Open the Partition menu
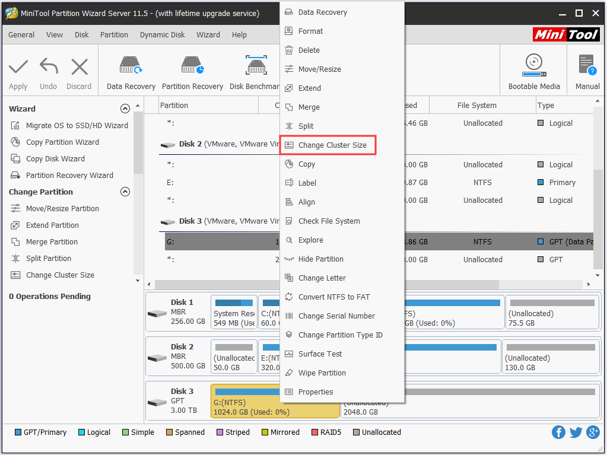 114,35
